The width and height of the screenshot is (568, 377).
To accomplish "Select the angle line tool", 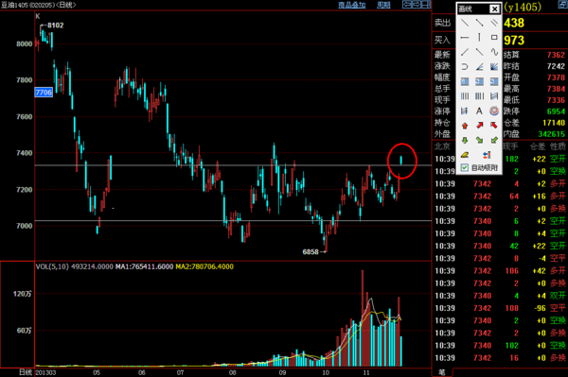I will 479,67.
